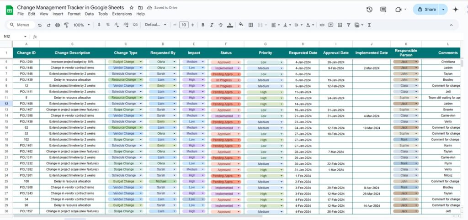Decrease font size with minus button
468x220 pixels.
point(175,25)
